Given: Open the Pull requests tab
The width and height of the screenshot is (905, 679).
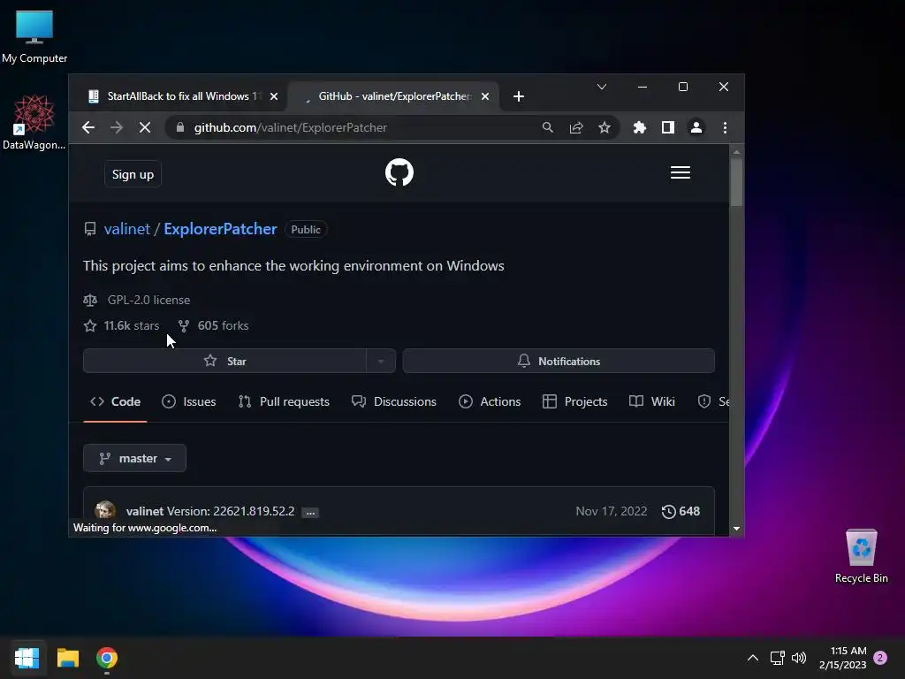Looking at the screenshot, I should point(284,402).
